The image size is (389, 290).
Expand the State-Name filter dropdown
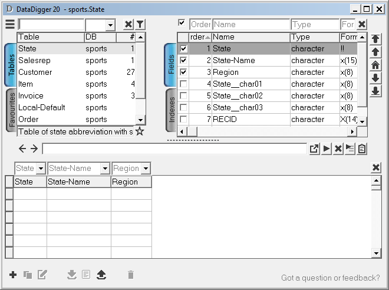tap(105, 169)
